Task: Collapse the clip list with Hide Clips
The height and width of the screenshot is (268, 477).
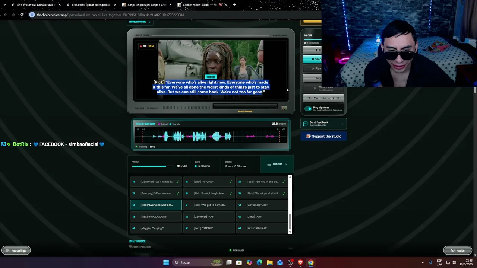Action: click(x=277, y=164)
